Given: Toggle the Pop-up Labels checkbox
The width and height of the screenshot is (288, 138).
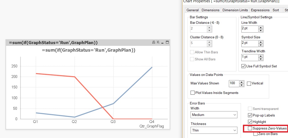Looking at the screenshot, I should point(250,115).
